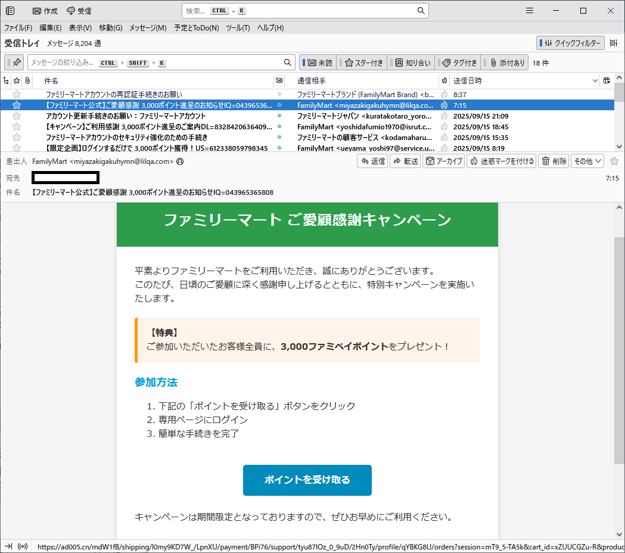Open the ファイル(F) menu

click(18, 28)
